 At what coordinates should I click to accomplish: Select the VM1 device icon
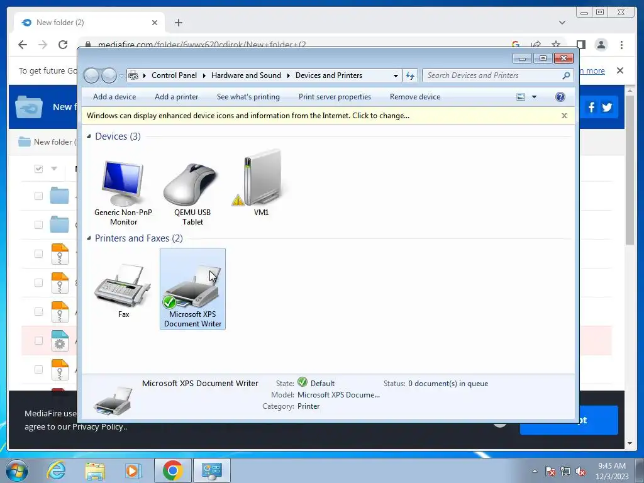(x=261, y=183)
